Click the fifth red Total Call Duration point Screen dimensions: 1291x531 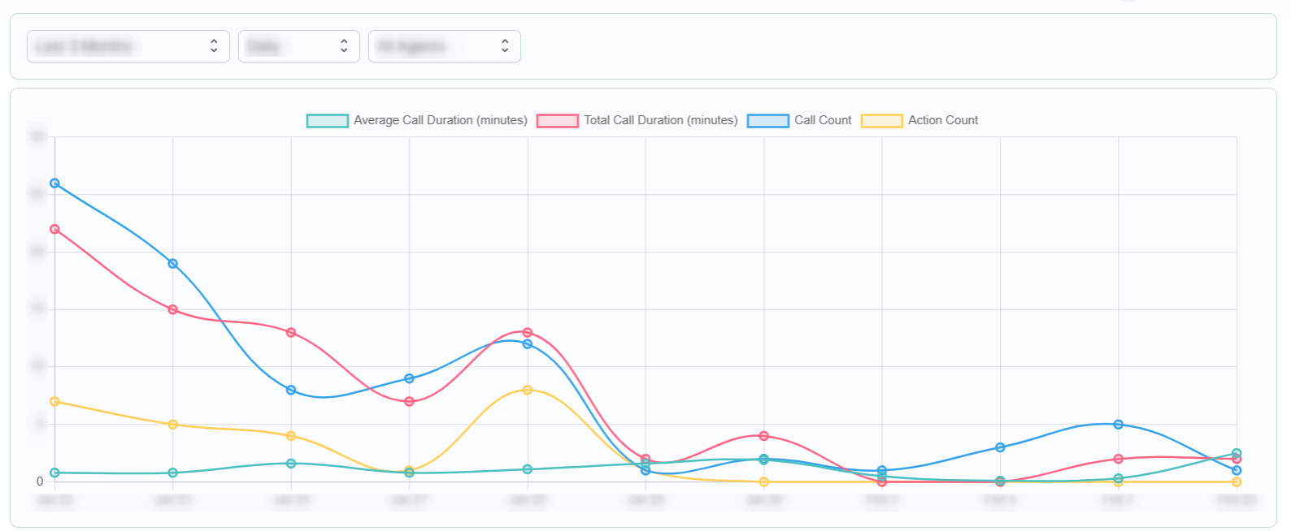528,333
